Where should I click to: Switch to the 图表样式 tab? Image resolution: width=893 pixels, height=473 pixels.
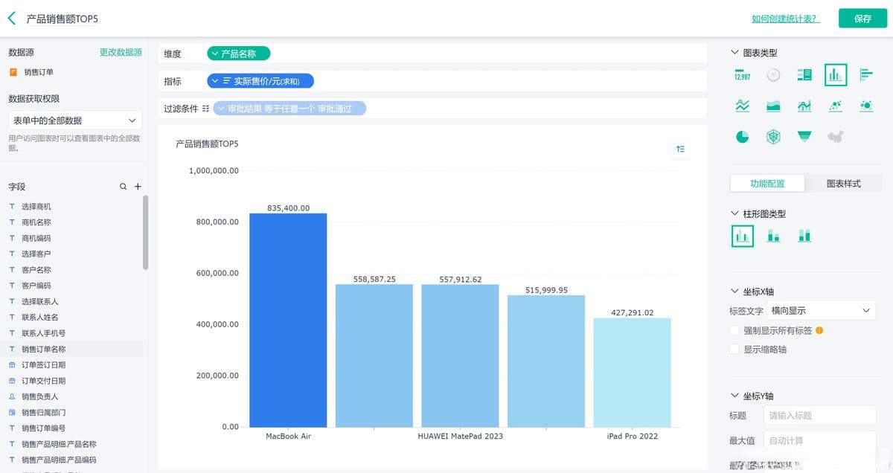click(x=843, y=184)
